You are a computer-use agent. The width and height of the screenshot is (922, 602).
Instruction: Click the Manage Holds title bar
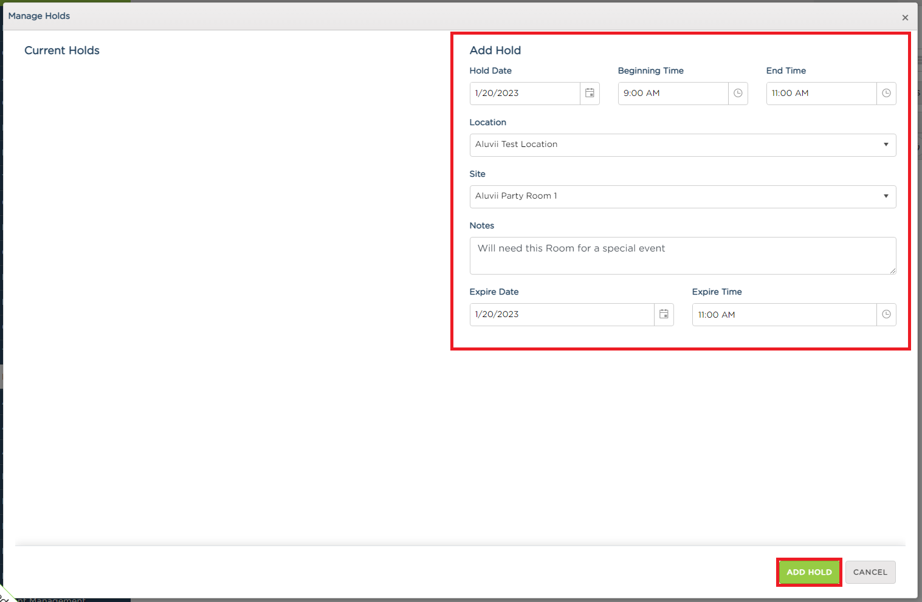pyautogui.click(x=39, y=16)
